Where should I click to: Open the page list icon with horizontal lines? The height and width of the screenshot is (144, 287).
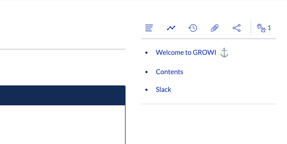click(149, 28)
